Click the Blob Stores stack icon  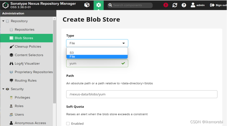[x=11, y=38]
